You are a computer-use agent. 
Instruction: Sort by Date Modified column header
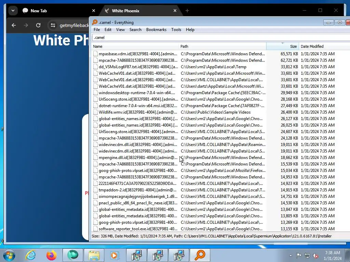[324, 46]
